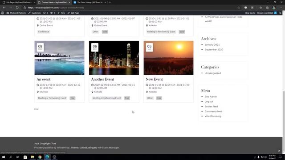Open Microsoft Store from the taskbar
Image resolution: width=285 pixels, height=160 pixels.
tap(25, 157)
